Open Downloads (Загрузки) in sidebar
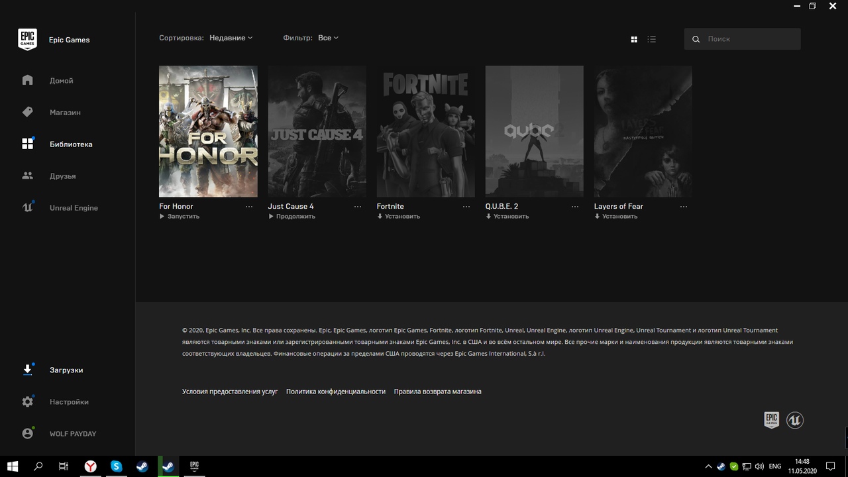This screenshot has height=477, width=848. point(66,370)
